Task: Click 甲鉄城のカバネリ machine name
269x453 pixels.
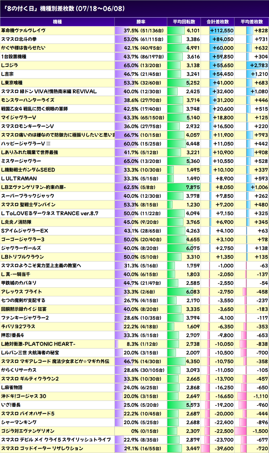Action: coord(18,282)
